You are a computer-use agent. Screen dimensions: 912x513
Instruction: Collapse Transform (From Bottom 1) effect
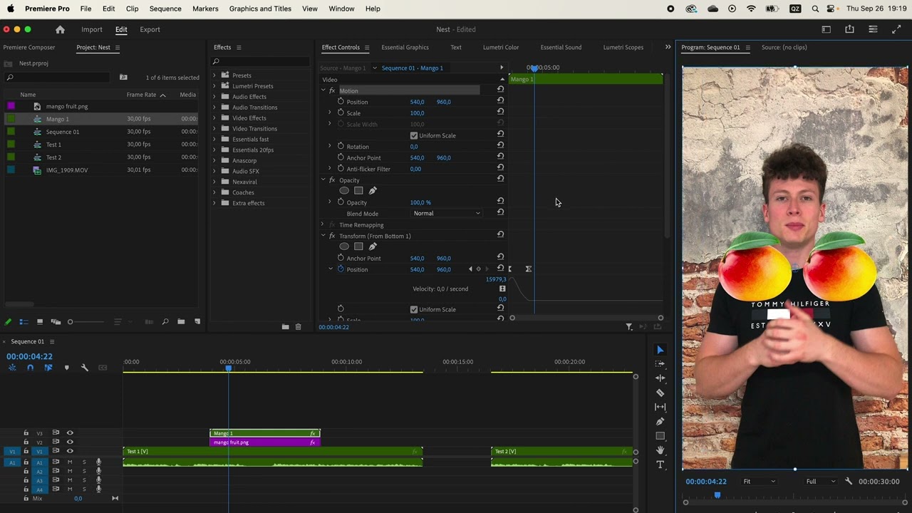click(x=323, y=236)
